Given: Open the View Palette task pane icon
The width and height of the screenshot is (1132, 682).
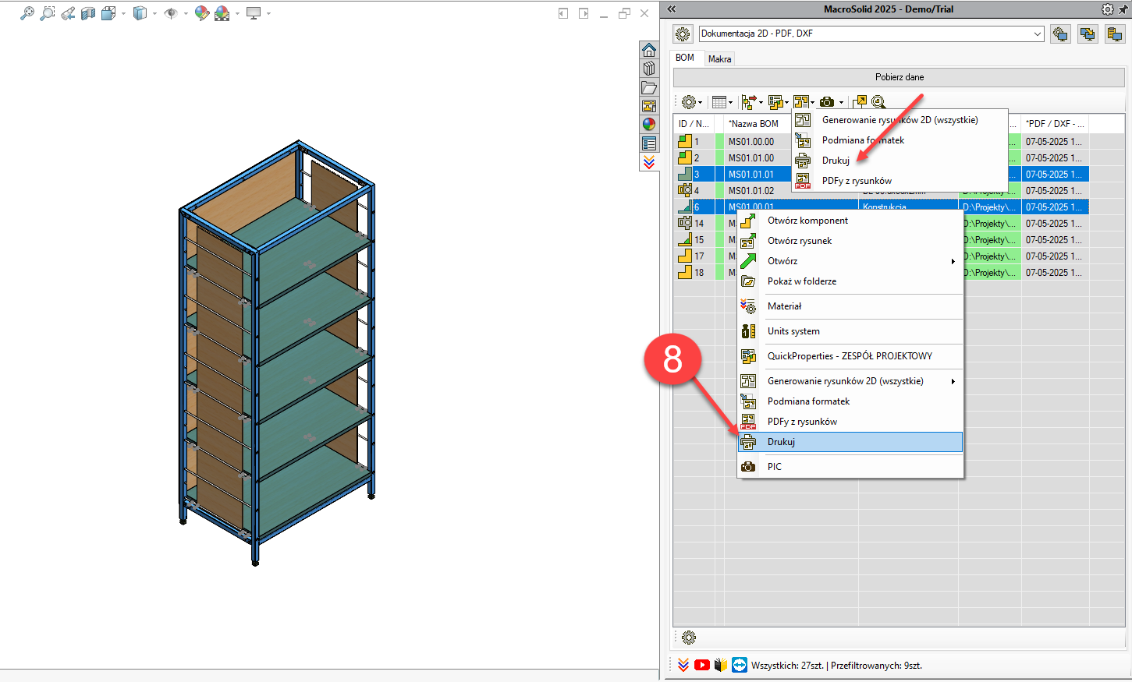Looking at the screenshot, I should [x=649, y=106].
